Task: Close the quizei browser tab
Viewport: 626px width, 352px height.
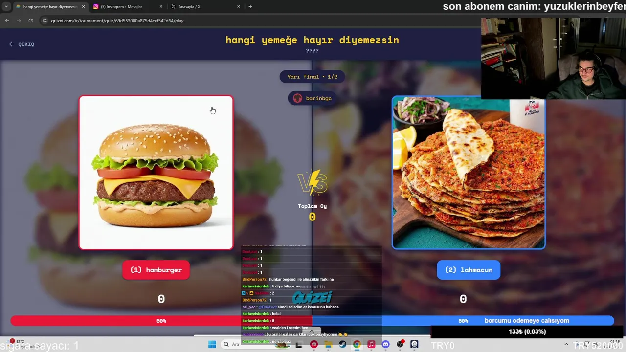Action: point(83,7)
